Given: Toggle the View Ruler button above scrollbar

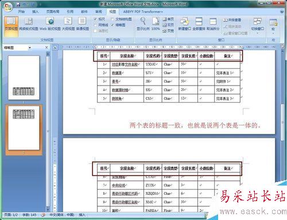Looking at the screenshot, I should click(x=282, y=46).
